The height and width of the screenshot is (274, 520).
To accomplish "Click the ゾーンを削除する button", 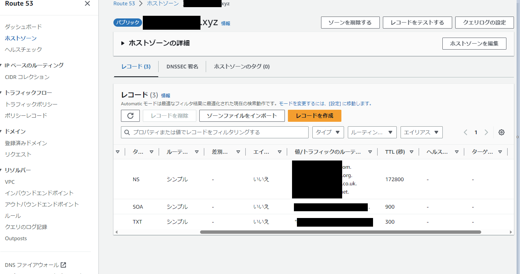I will coord(350,23).
